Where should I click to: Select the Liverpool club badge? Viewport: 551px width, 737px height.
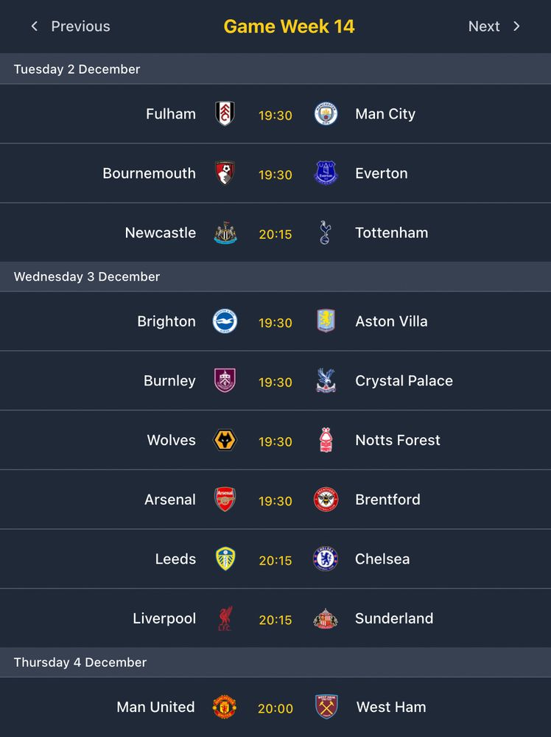pos(225,618)
